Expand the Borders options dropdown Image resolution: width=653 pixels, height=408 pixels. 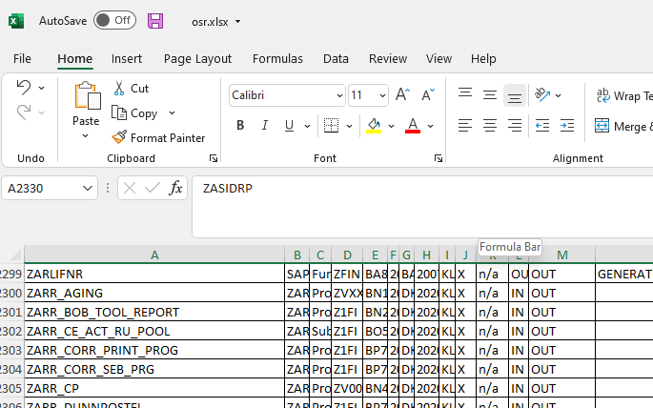coord(350,126)
